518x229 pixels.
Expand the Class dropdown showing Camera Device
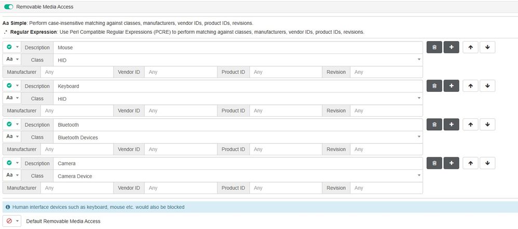click(238, 176)
